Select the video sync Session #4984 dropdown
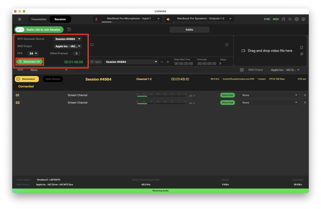321x209 pixels. 131,62
